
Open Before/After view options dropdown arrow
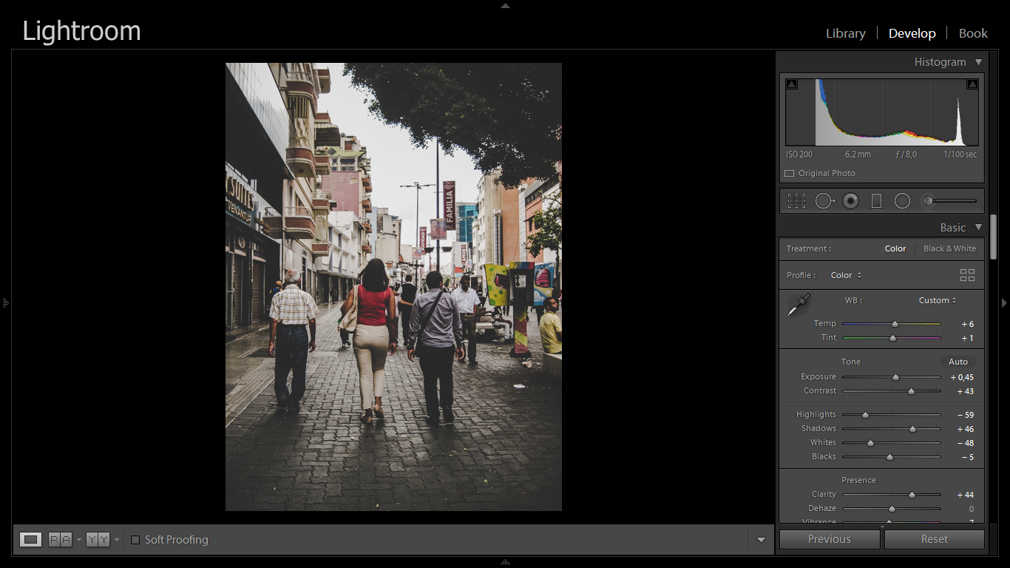116,541
